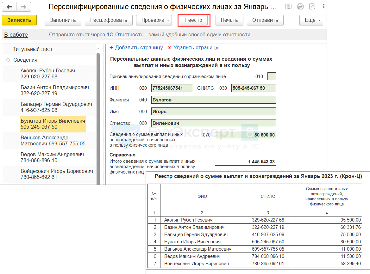Click the printer icon in header

pos(300,7)
